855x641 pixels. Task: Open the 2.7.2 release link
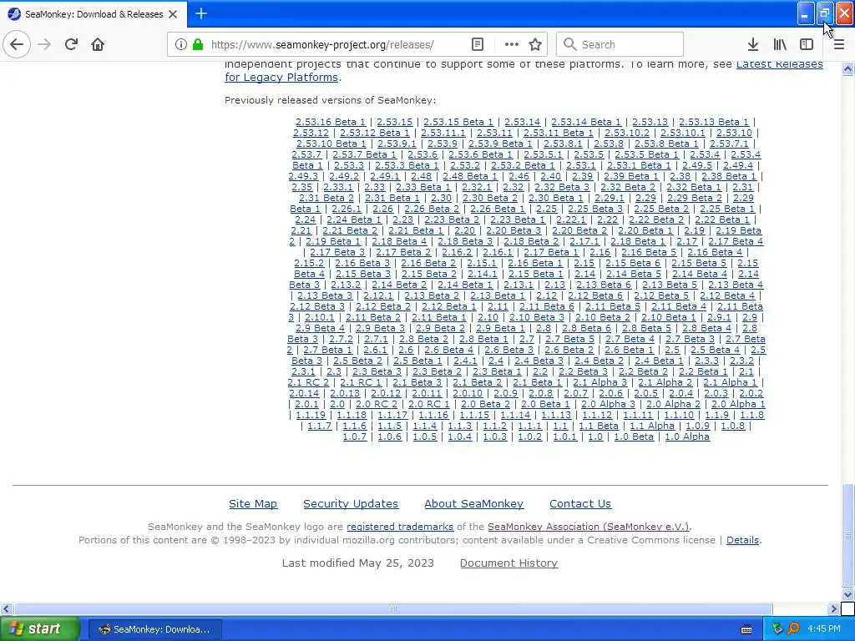[341, 340]
